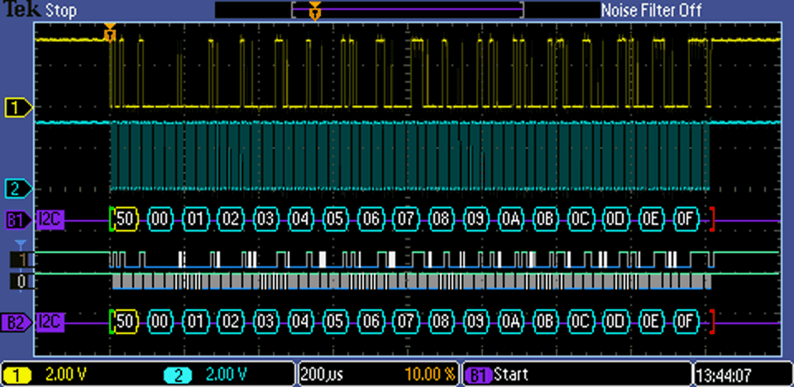The height and width of the screenshot is (387, 794).
Task: Click the B1 data packet 09
Action: (x=476, y=219)
